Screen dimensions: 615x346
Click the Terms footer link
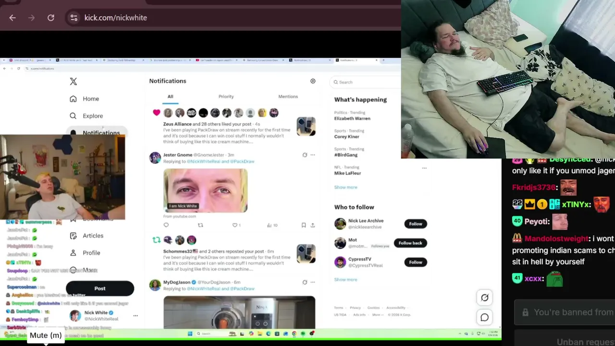[339, 308]
